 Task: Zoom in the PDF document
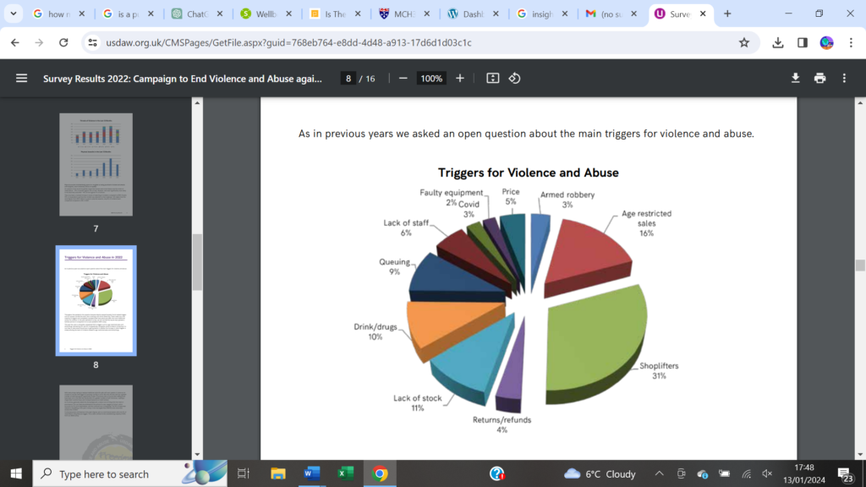pyautogui.click(x=460, y=78)
